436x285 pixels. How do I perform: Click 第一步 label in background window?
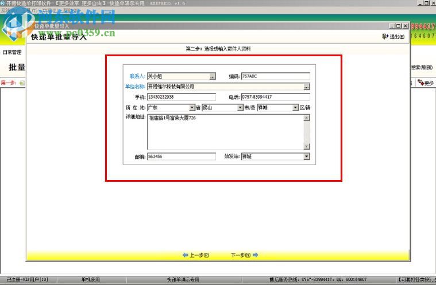tap(9, 83)
